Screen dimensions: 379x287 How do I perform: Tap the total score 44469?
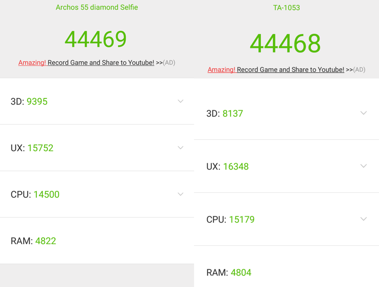(96, 39)
